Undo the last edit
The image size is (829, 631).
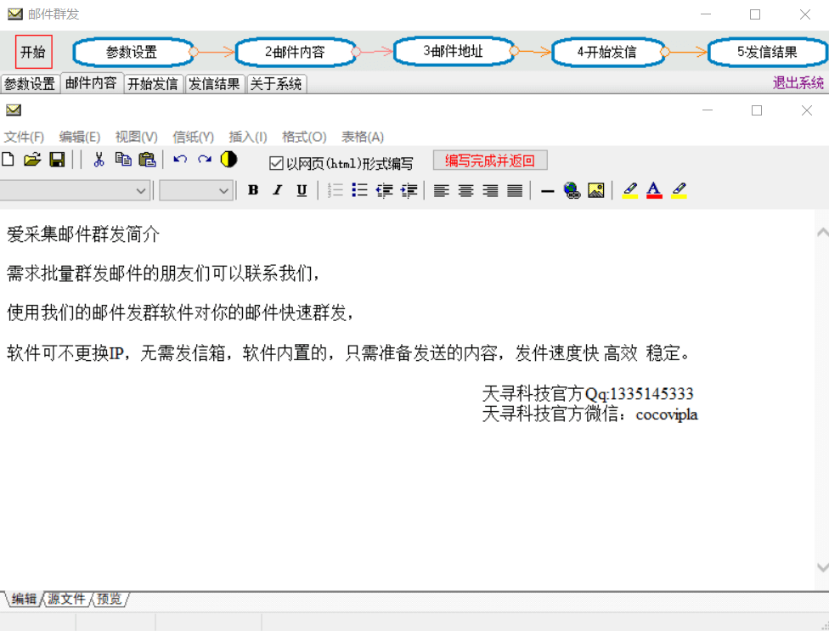click(x=180, y=159)
